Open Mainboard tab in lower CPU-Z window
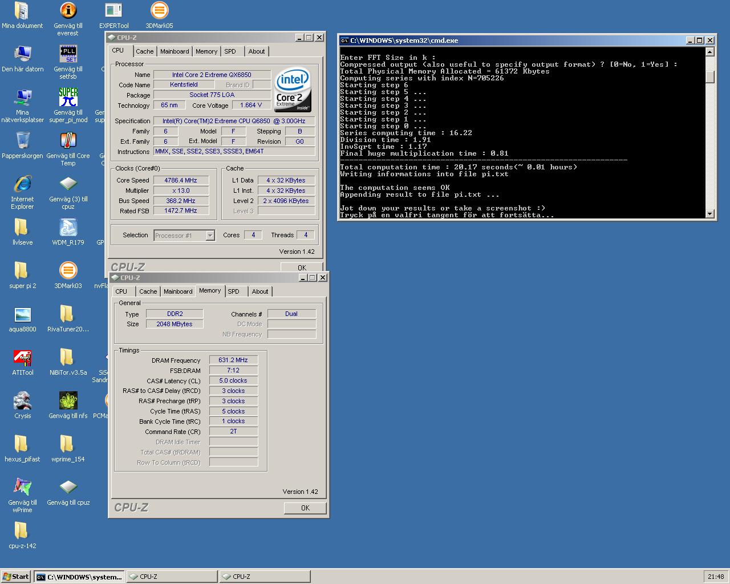This screenshot has width=730, height=584. (178, 291)
